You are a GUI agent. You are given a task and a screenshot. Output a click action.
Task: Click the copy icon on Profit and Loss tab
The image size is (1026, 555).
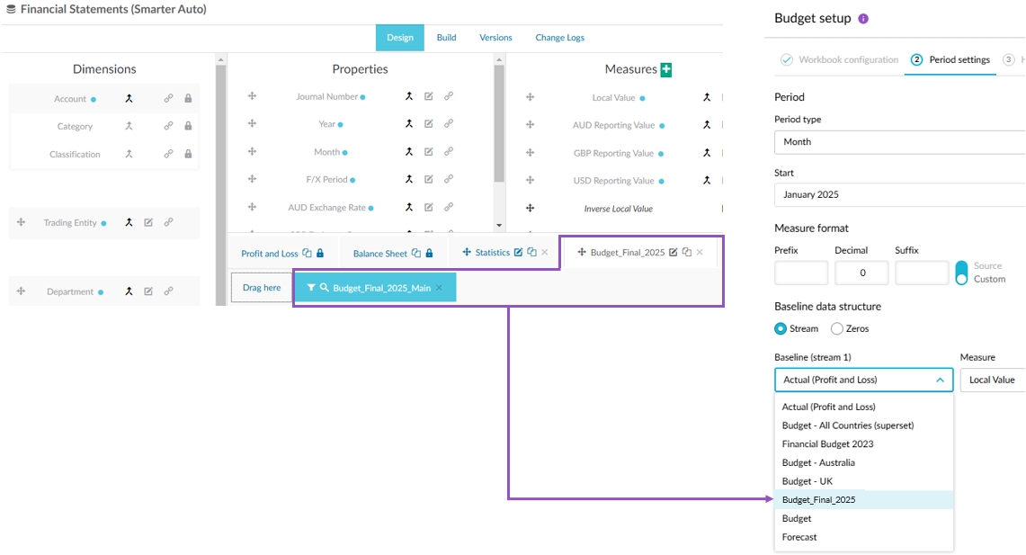point(307,254)
